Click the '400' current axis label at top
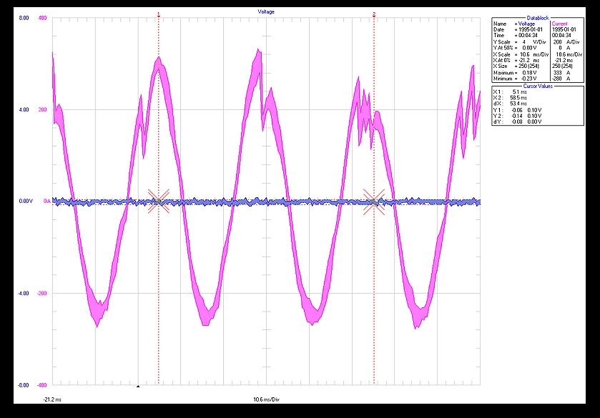Image resolution: width=600 pixels, height=418 pixels. pos(42,18)
